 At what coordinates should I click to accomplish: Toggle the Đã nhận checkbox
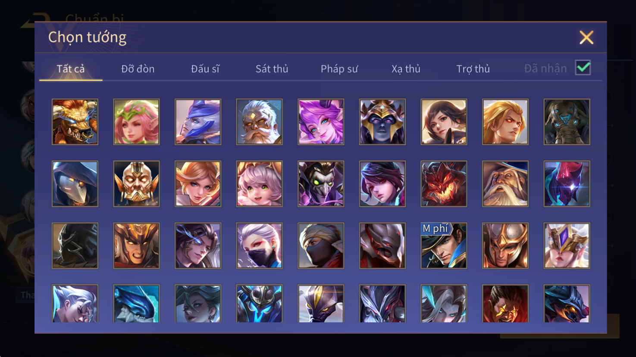(583, 68)
